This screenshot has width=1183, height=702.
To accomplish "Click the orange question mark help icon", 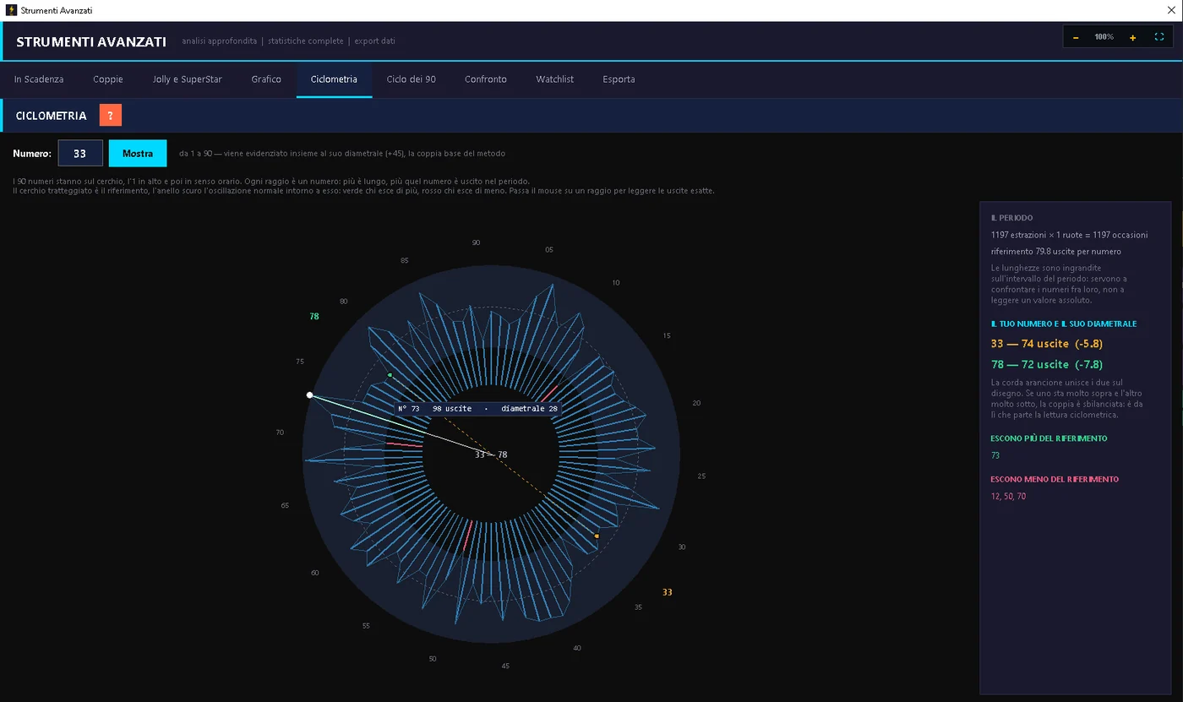I will pyautogui.click(x=110, y=116).
